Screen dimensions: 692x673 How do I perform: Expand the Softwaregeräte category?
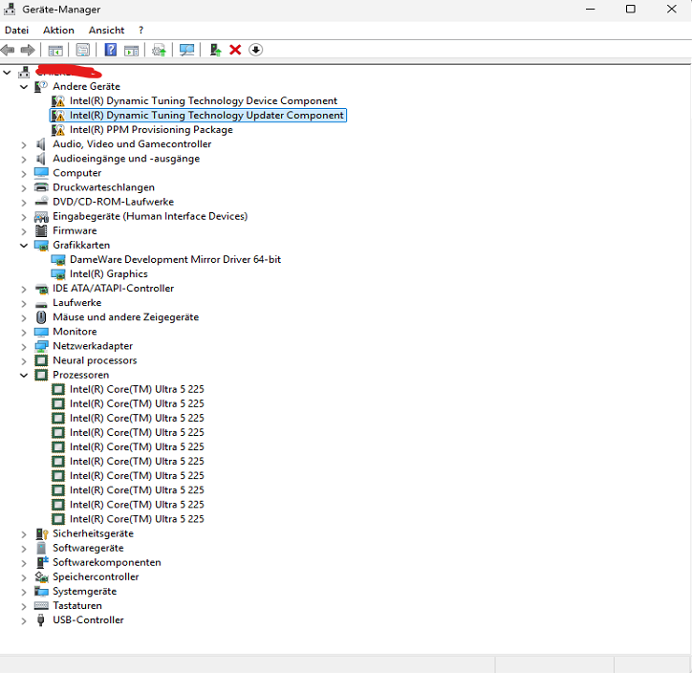click(24, 548)
